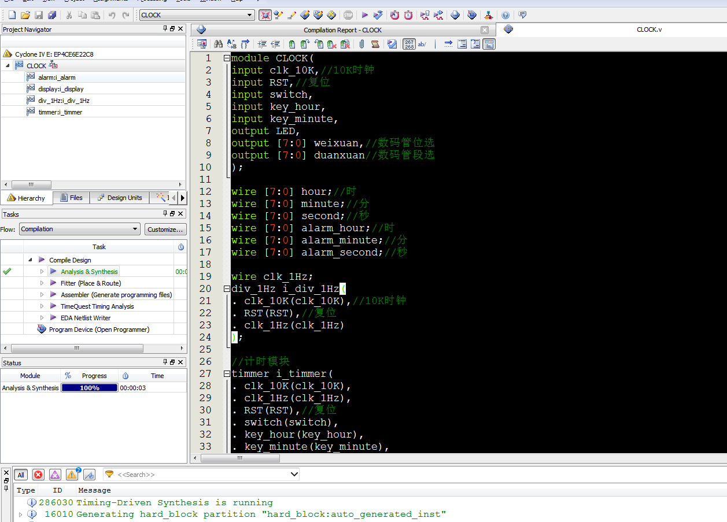This screenshot has width=727, height=522.
Task: Click Analysis & Synthesis progress bar
Action: [90, 388]
